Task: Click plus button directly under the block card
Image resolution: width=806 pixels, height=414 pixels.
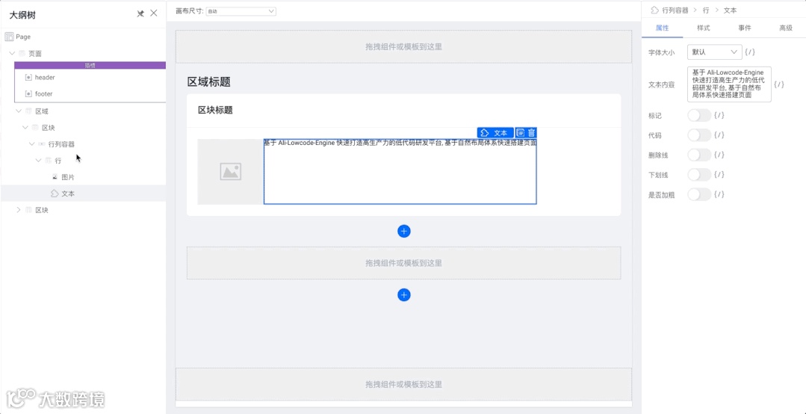Action: [x=404, y=232]
